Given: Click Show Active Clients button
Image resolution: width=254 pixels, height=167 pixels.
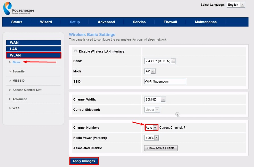Looking at the screenshot, I should click(x=161, y=148).
